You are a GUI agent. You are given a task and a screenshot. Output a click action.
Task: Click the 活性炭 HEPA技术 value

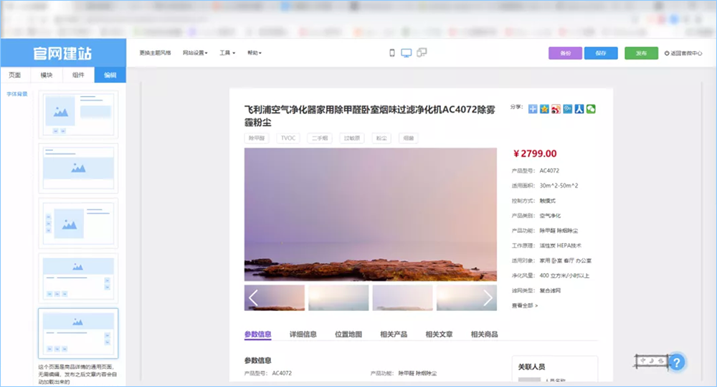tap(560, 245)
